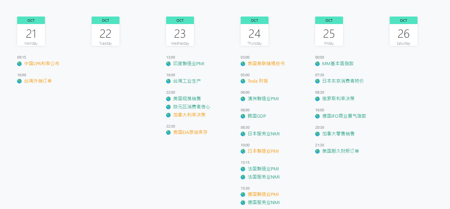The height and width of the screenshot is (209, 450).
Task: Select the Oct 23 Wednesday calendar card
Action: (180, 31)
